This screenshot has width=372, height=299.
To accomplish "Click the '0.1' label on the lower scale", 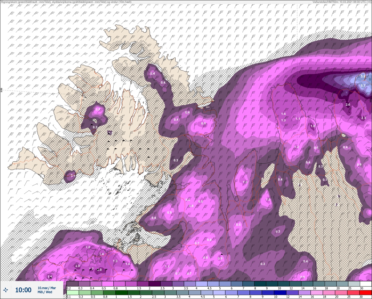I will (69, 297).
